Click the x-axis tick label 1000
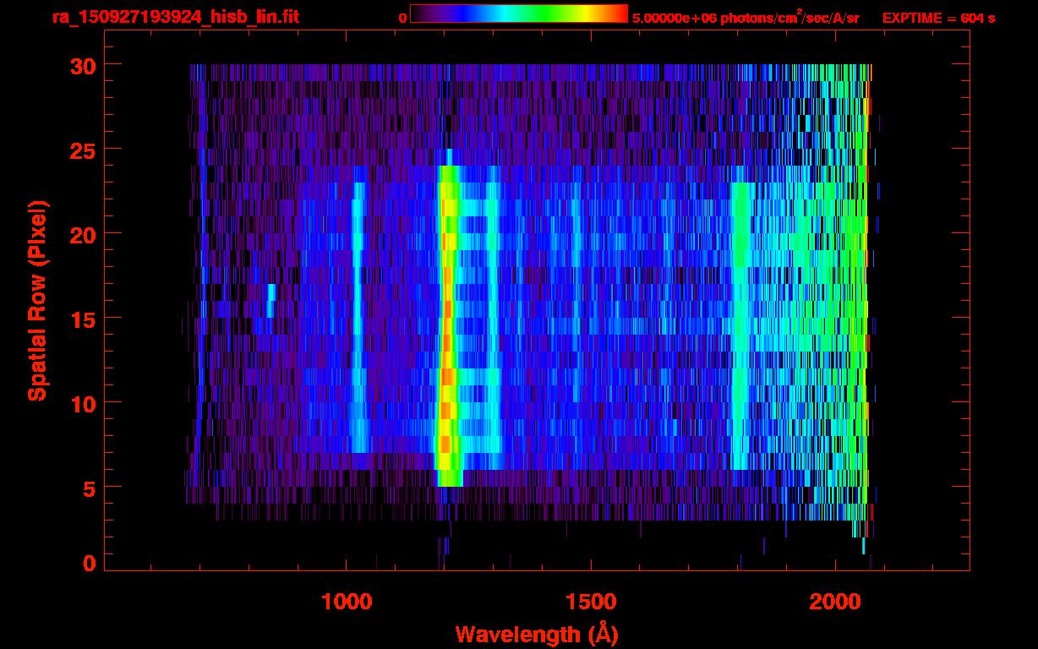 (346, 602)
